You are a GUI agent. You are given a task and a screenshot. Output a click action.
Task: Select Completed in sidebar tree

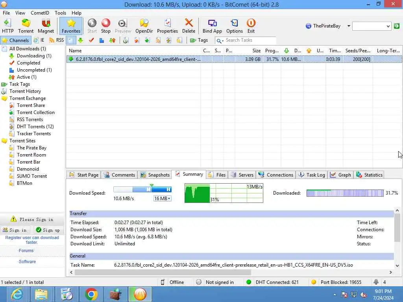click(28, 63)
